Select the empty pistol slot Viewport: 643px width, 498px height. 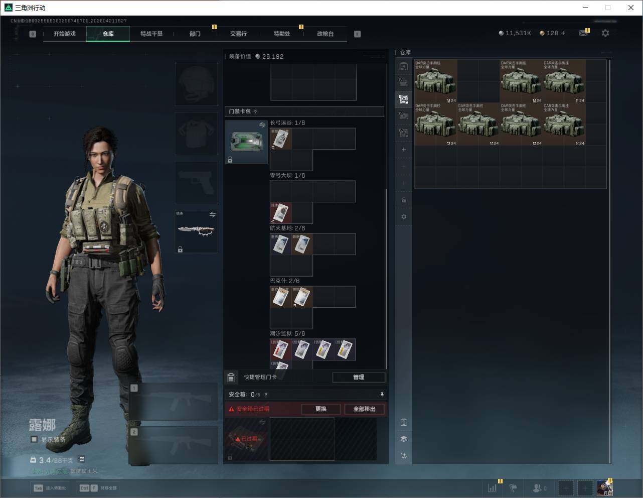coord(197,182)
